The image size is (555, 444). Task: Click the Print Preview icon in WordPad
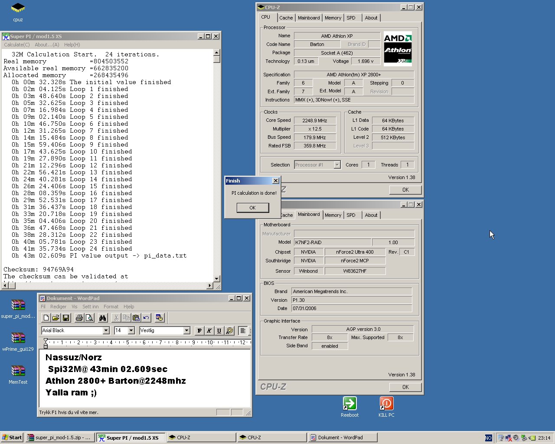89,318
